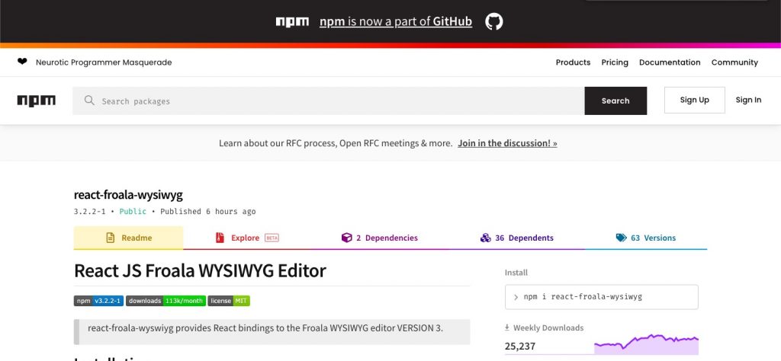
Task: Click the react-froala-wyswiyg description blockquote
Action: click(272, 331)
